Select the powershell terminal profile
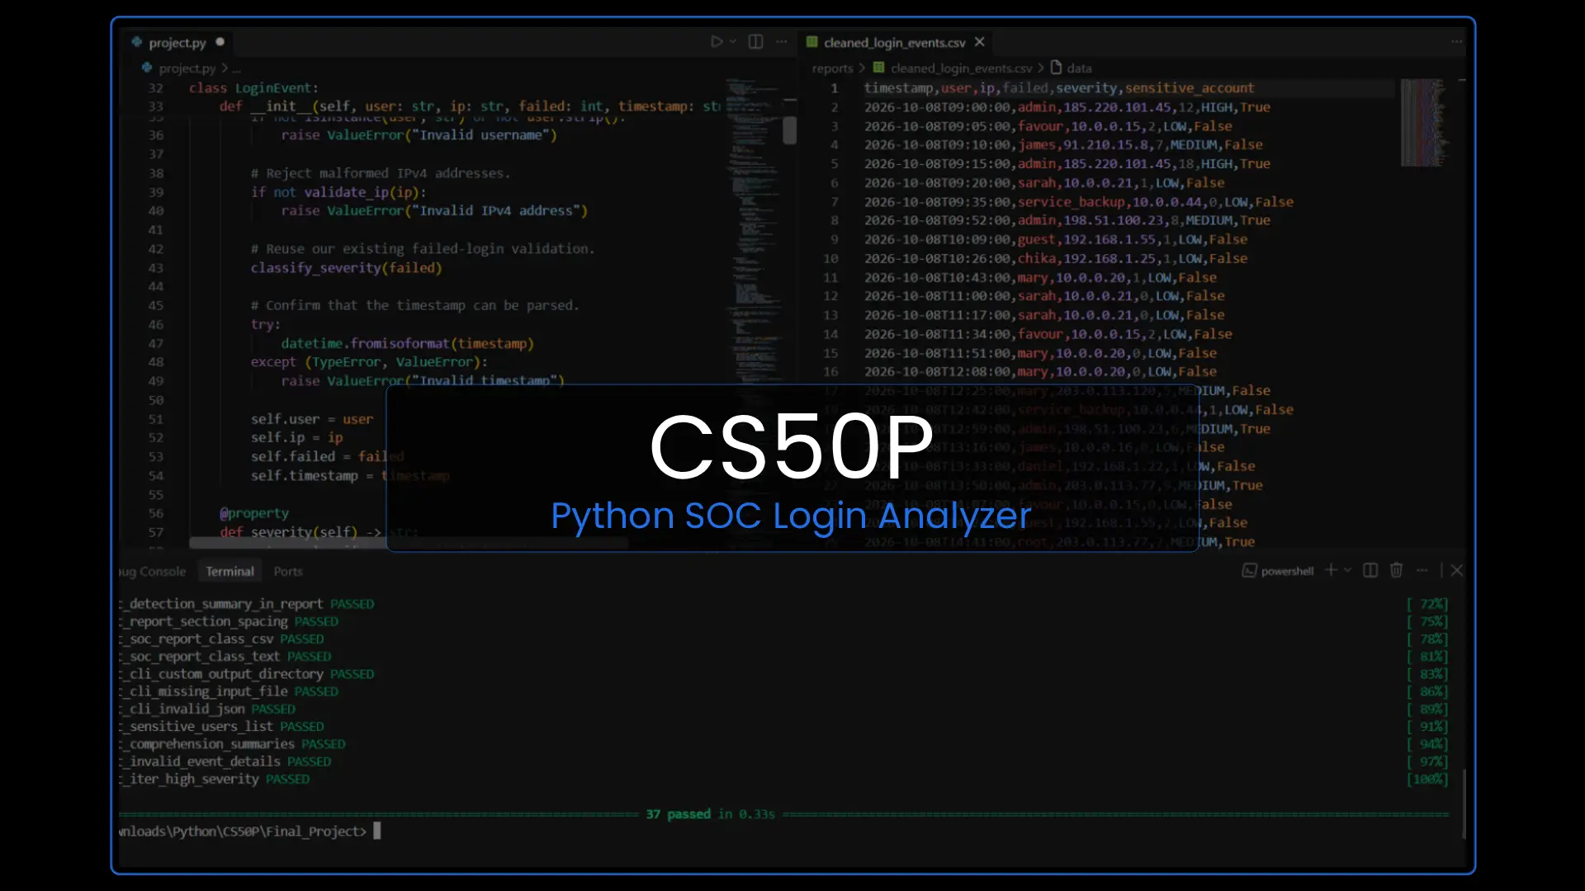 point(1278,571)
